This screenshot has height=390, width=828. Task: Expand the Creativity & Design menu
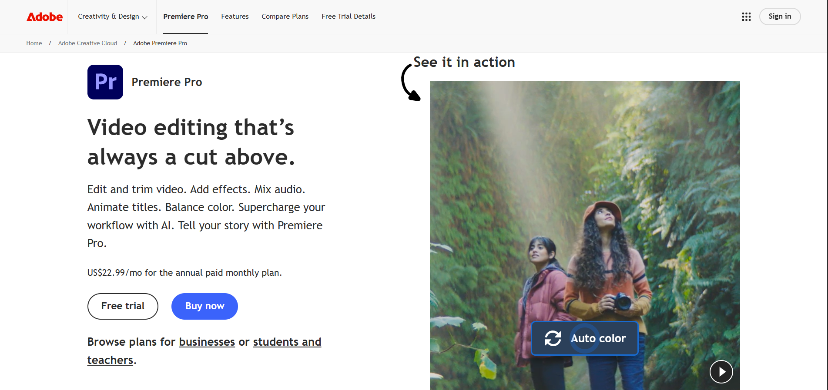(x=112, y=17)
